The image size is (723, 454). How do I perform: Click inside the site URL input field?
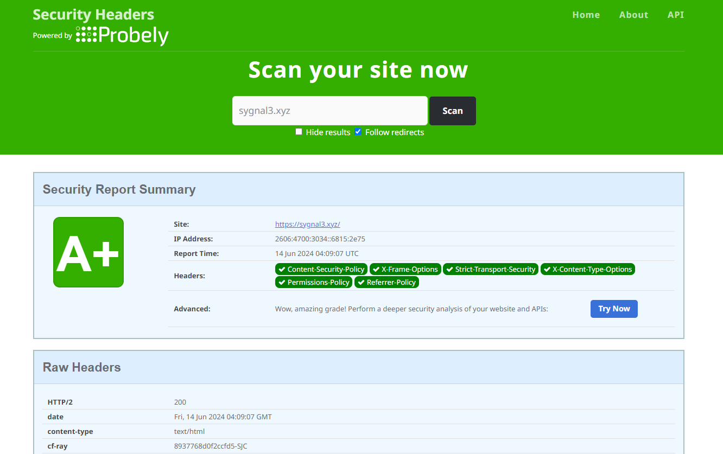(x=329, y=111)
